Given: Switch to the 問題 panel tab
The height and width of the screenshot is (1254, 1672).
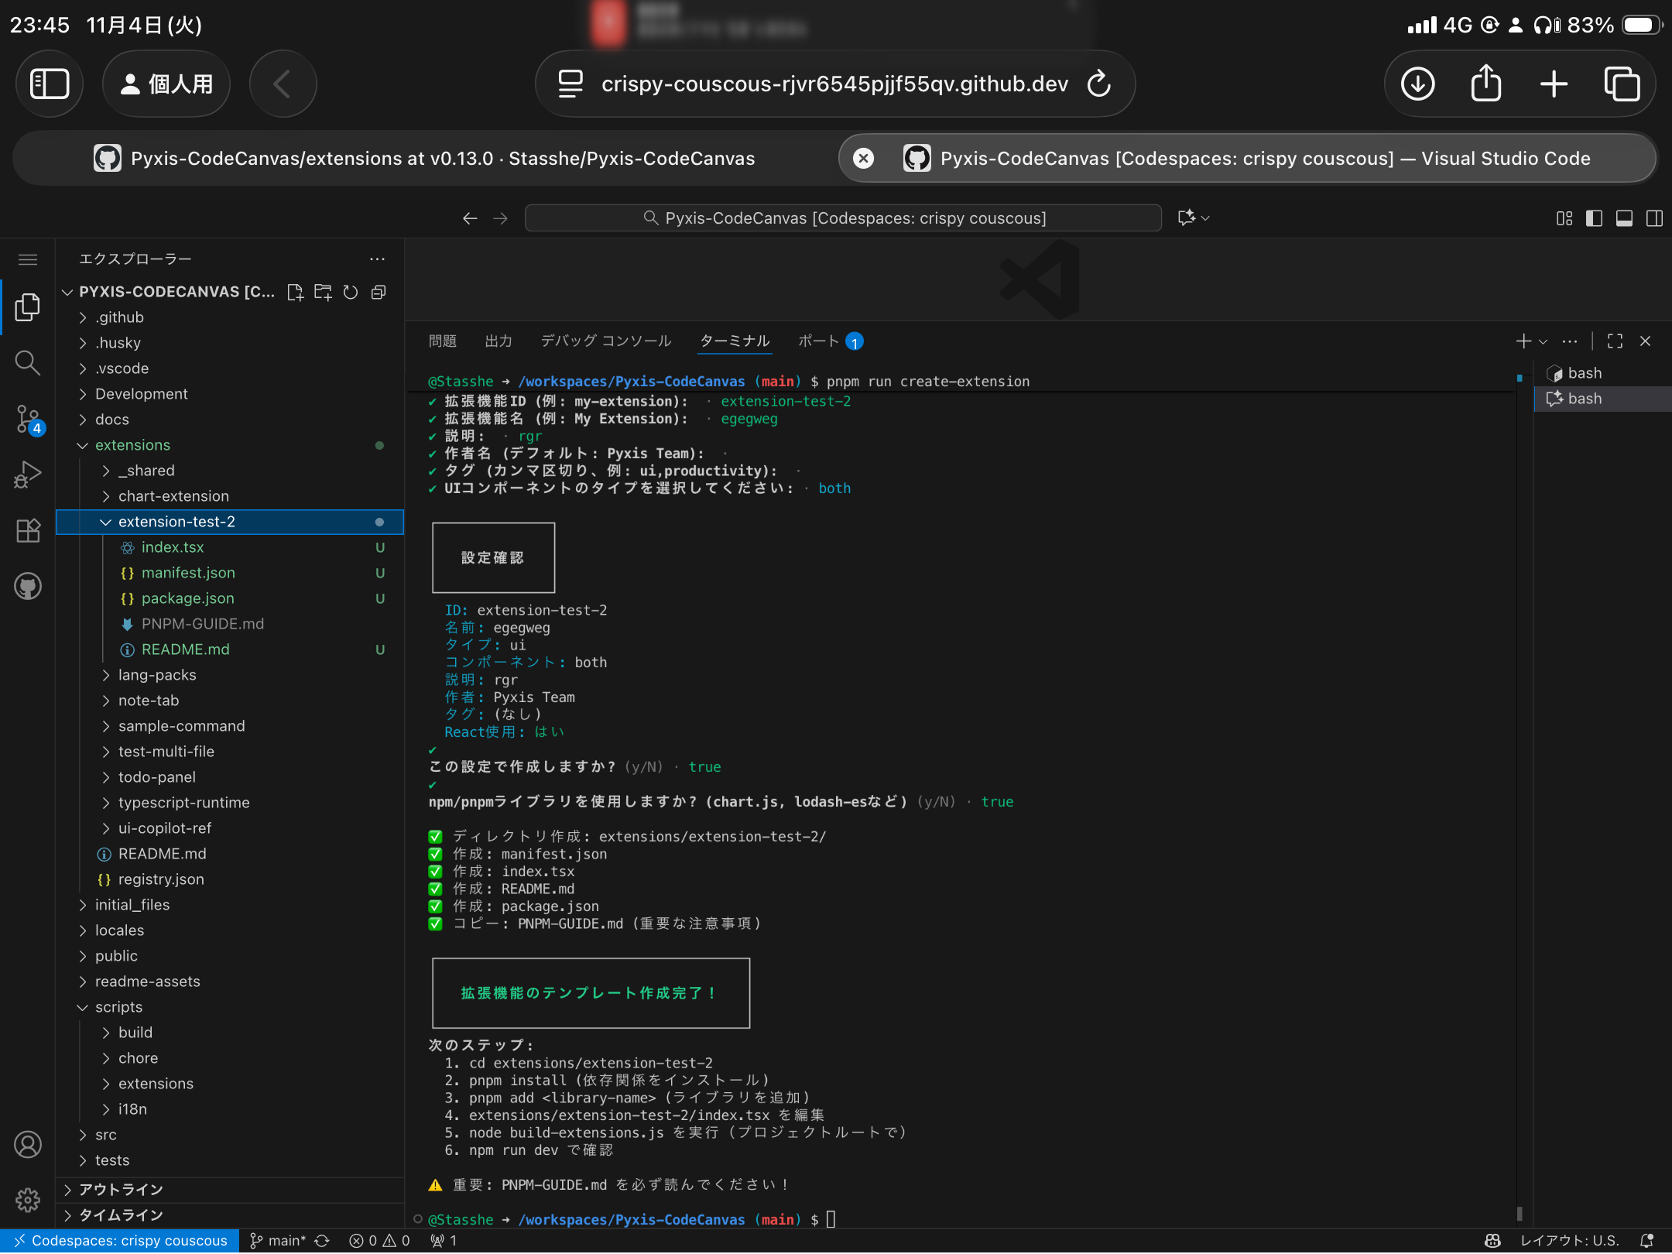Looking at the screenshot, I should [x=442, y=341].
